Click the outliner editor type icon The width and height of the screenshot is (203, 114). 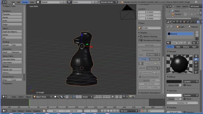click(169, 6)
